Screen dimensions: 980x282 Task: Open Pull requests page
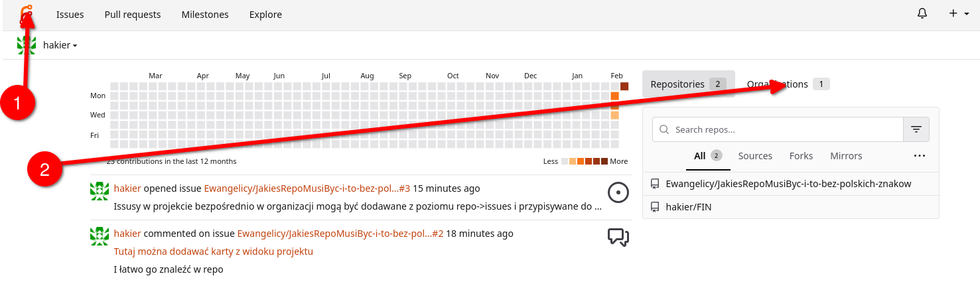coord(133,15)
